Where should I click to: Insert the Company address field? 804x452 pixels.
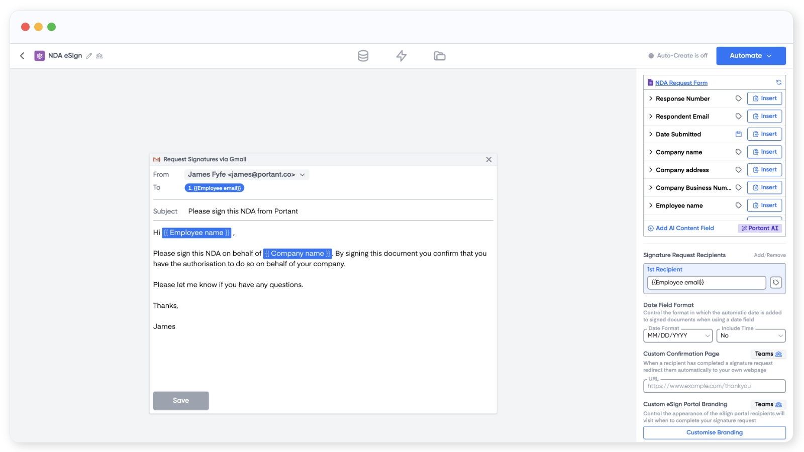tap(764, 170)
